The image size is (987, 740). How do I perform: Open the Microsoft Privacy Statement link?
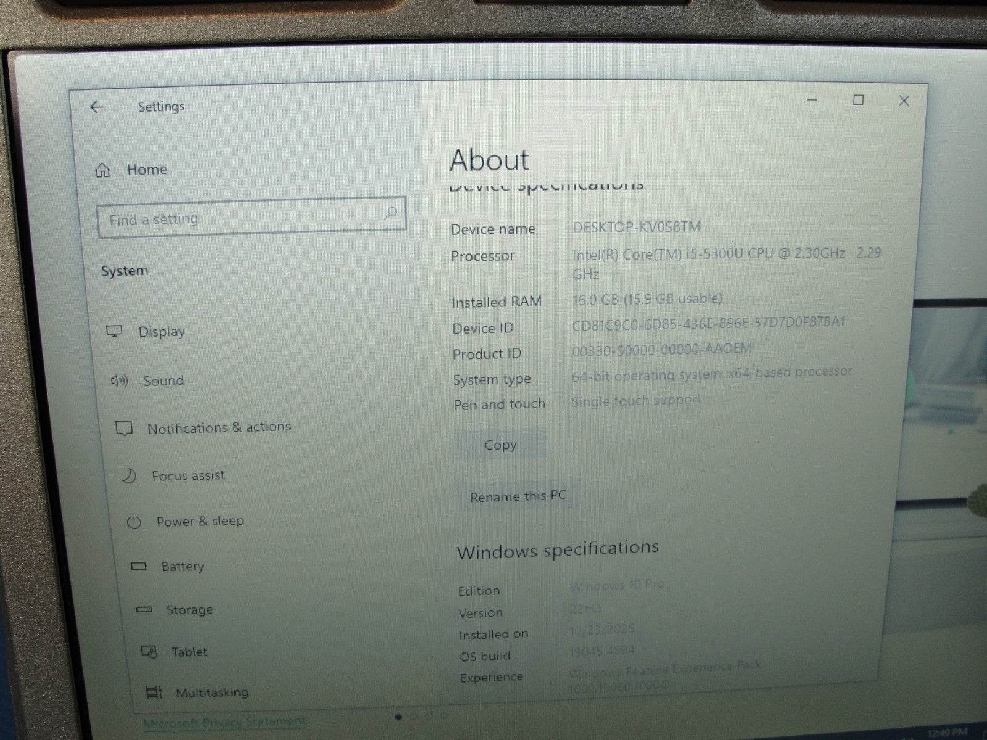pos(224,721)
